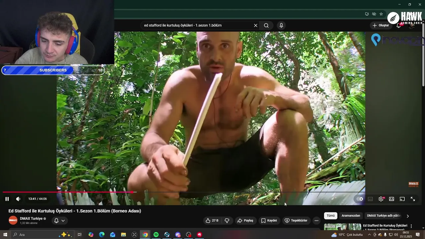Open Copilot from the taskbar
Viewport: 425px width, 239px height.
(x=91, y=235)
